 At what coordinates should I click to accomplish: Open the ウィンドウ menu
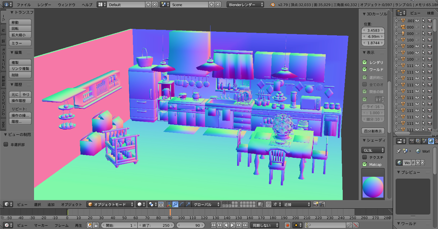67,4
